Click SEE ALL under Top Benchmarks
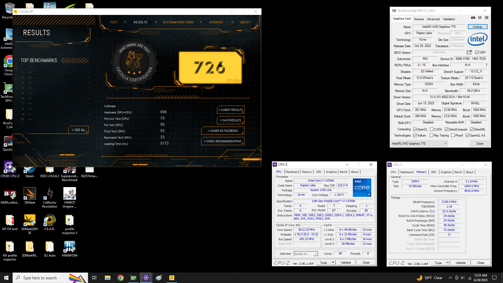503x283 pixels. coord(79,130)
